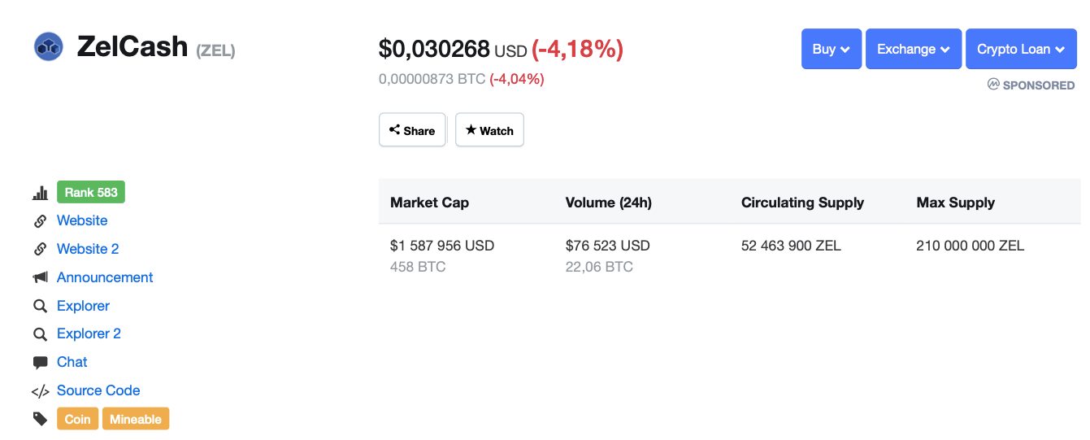
Task: Select the Rank 583 badge
Action: click(91, 193)
